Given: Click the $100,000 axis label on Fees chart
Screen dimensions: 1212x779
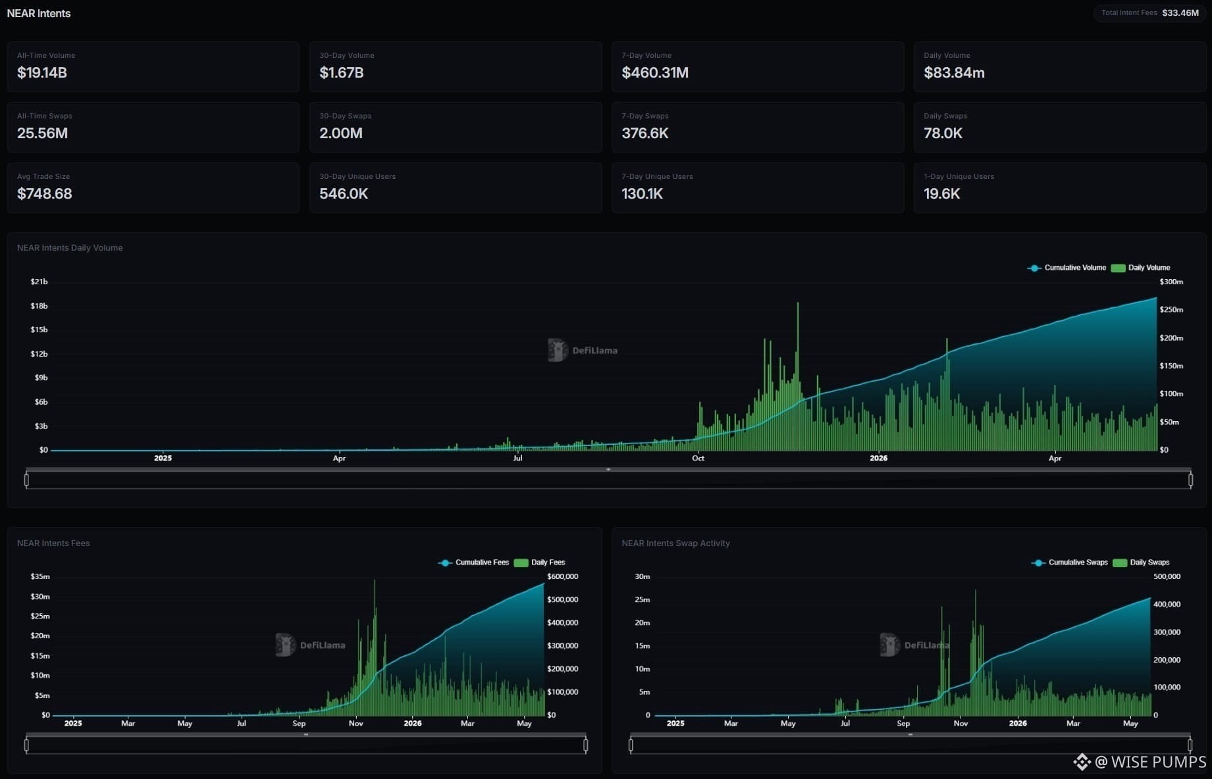Looking at the screenshot, I should point(563,692).
